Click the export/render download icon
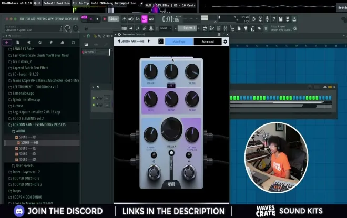 click(x=294, y=19)
